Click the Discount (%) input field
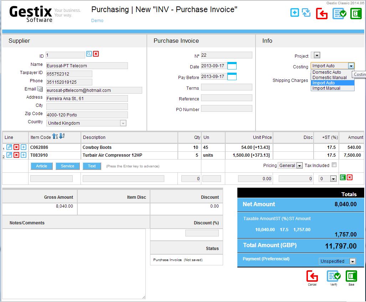 coord(202,233)
